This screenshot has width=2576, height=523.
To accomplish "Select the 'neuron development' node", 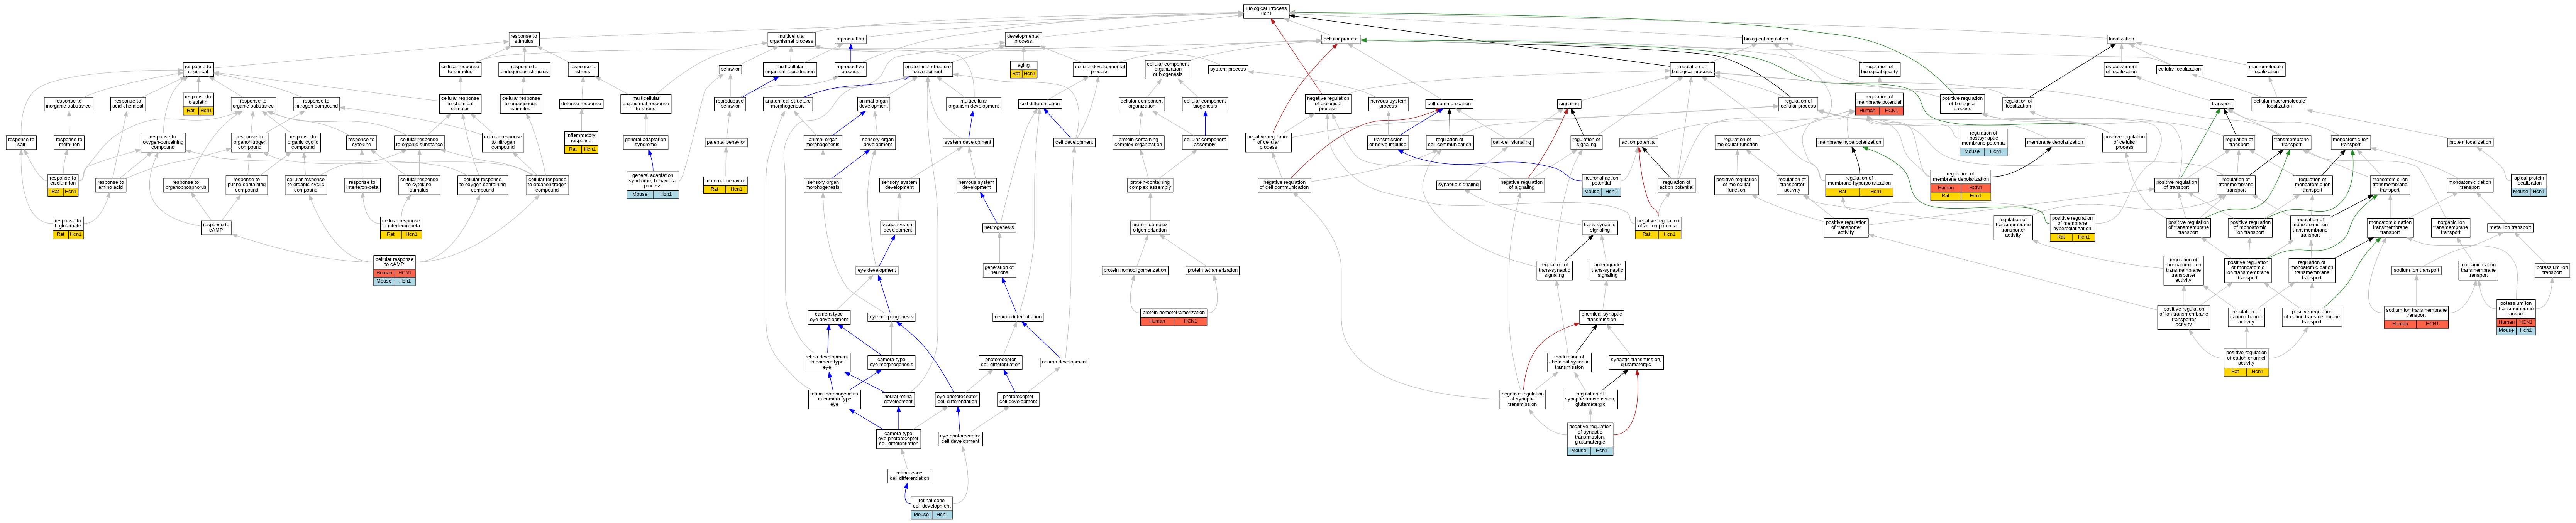I will [x=1064, y=362].
